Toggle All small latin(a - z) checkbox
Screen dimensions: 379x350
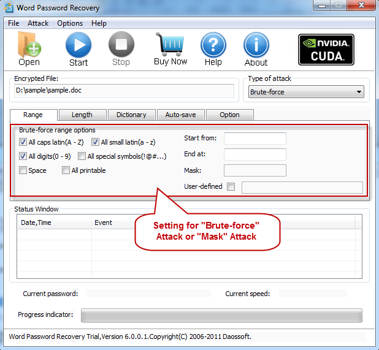[95, 142]
